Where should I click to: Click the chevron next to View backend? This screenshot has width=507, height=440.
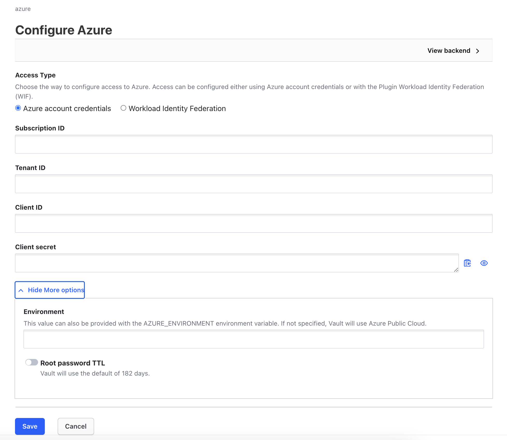click(x=479, y=50)
